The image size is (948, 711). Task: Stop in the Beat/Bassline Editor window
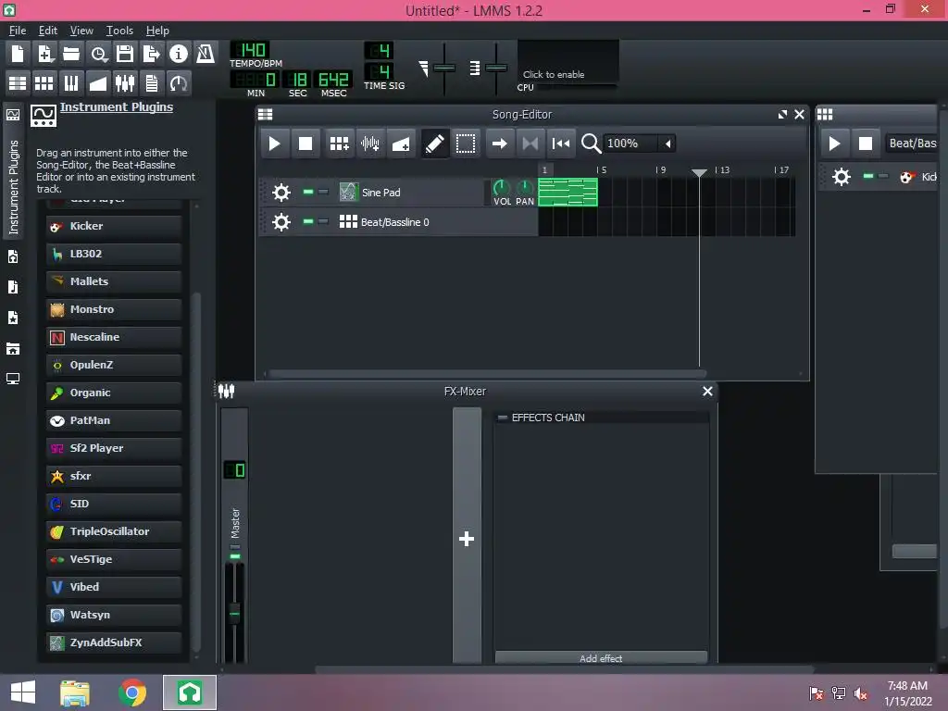[x=866, y=143]
